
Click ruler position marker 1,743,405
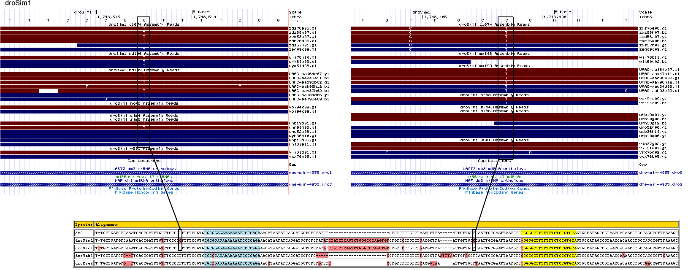tap(436, 17)
